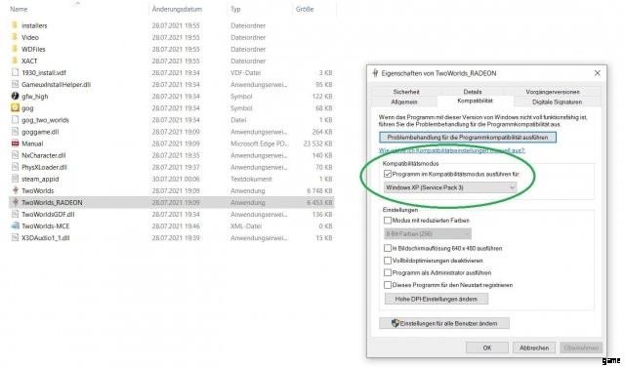Open the Kompatibilitätseinstellungen help link
Viewport: 625px width, 367px height.
point(451,150)
